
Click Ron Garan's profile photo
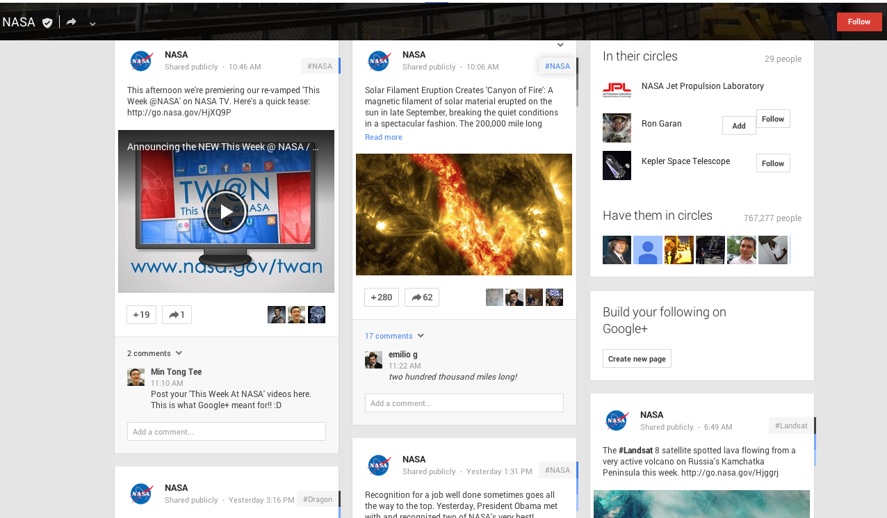617,128
